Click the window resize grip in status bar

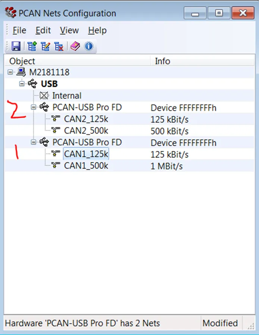251,326
